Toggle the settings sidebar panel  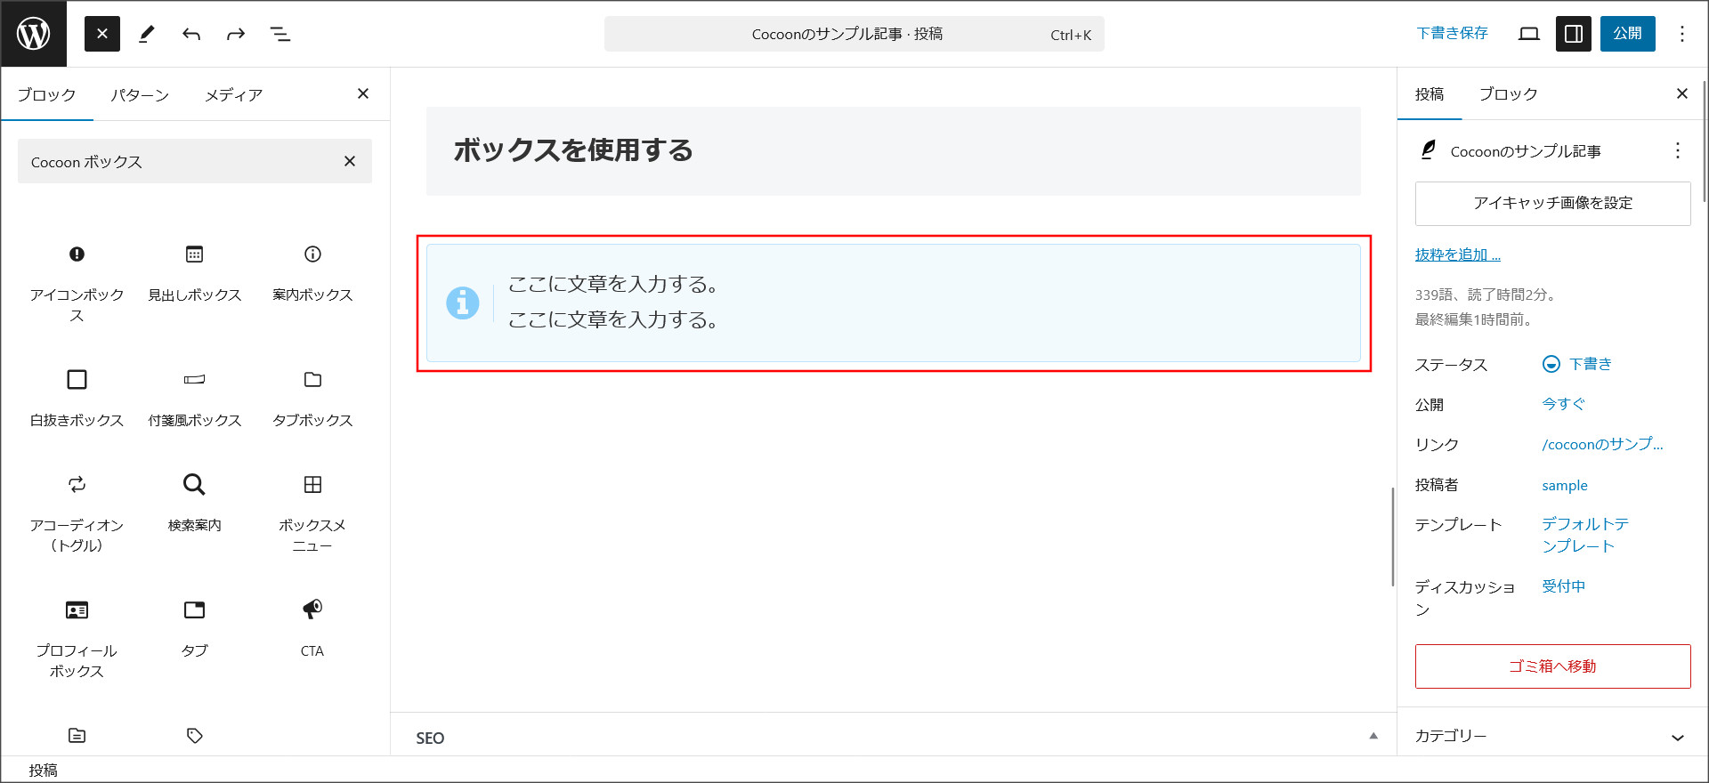coord(1574,34)
